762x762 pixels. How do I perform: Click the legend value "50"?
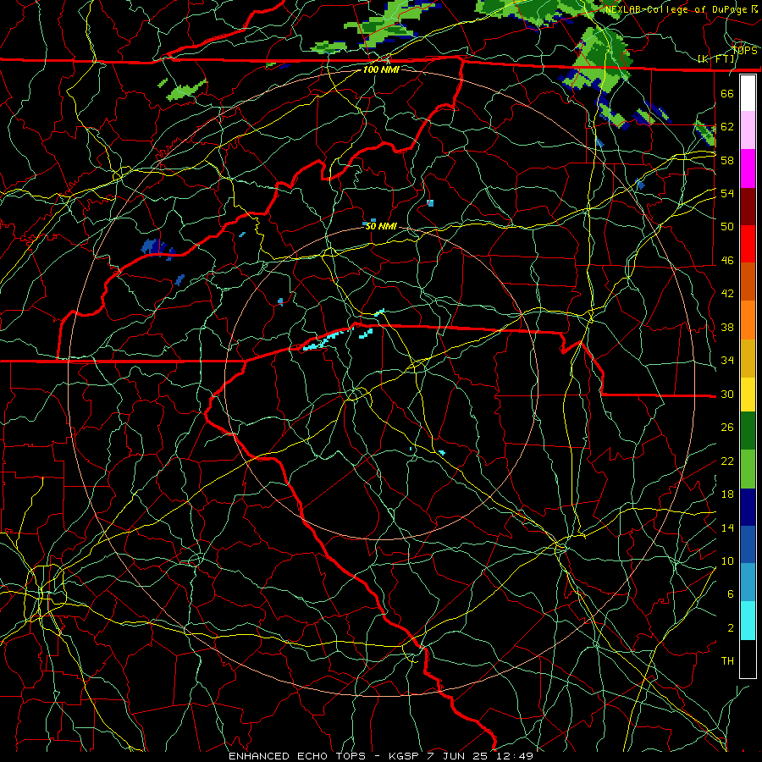point(727,227)
